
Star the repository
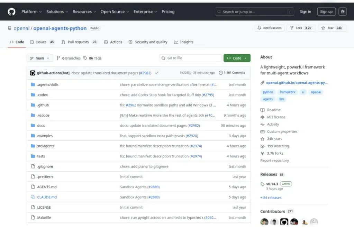click(x=332, y=28)
